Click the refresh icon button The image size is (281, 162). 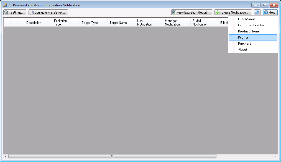pos(257,12)
